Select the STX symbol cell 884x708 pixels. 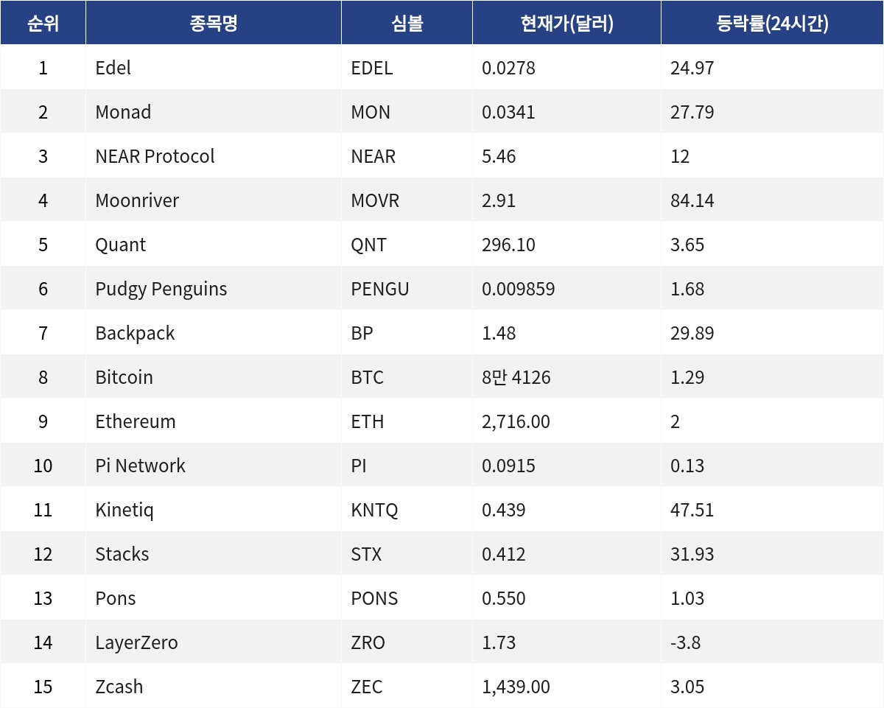tap(407, 554)
